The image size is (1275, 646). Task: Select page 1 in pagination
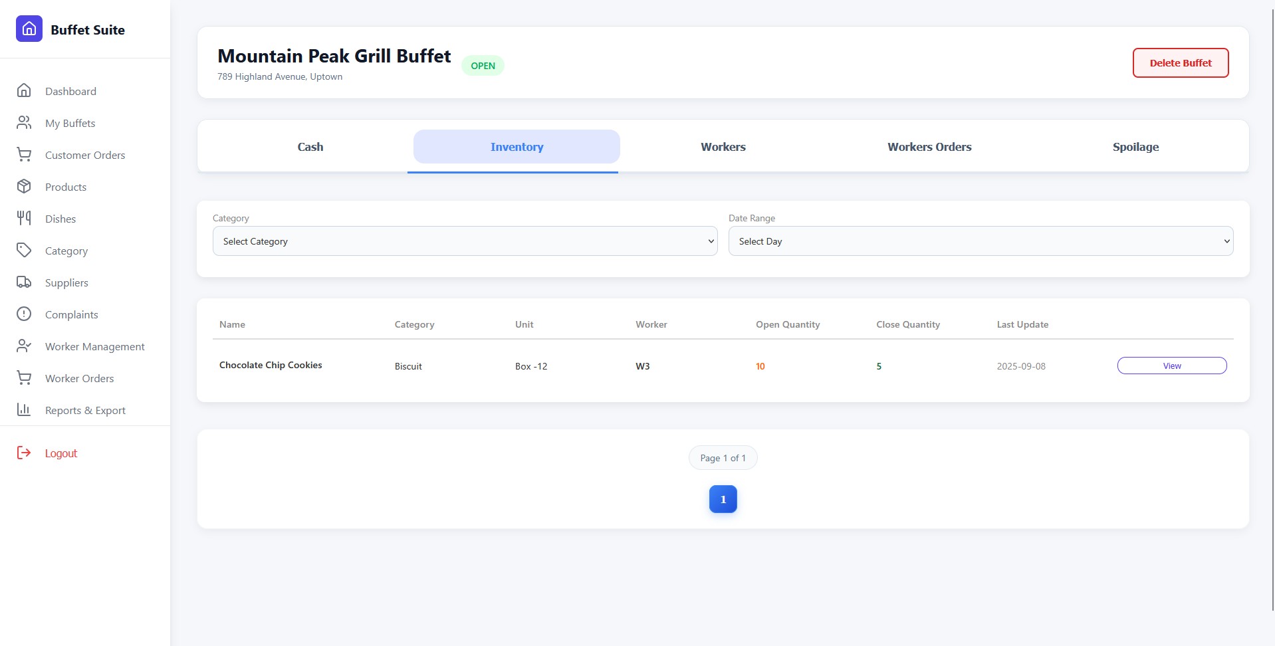click(x=723, y=498)
